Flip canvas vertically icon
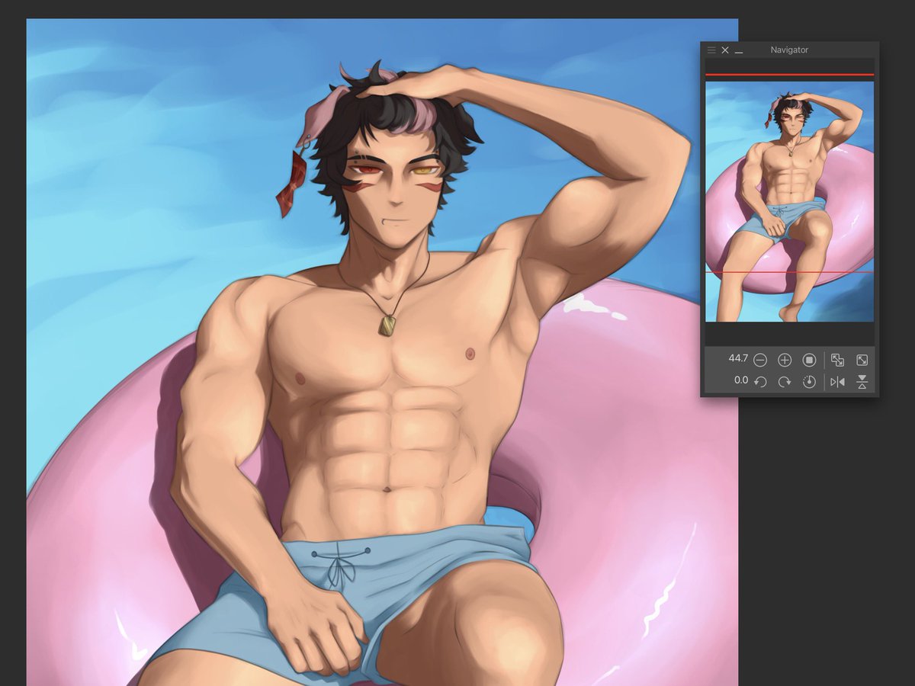This screenshot has height=686, width=915. (862, 382)
